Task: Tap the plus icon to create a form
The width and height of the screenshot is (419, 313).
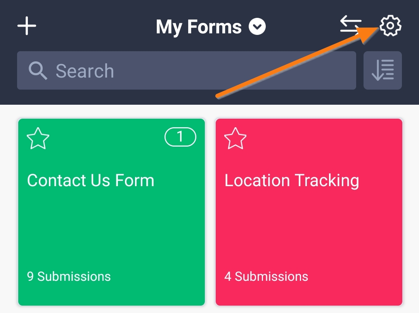Action: (27, 26)
